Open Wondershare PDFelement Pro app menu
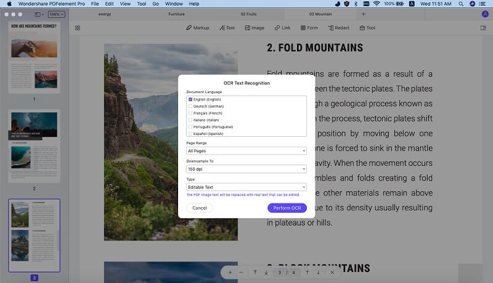Image resolution: width=493 pixels, height=283 pixels. coord(52,4)
